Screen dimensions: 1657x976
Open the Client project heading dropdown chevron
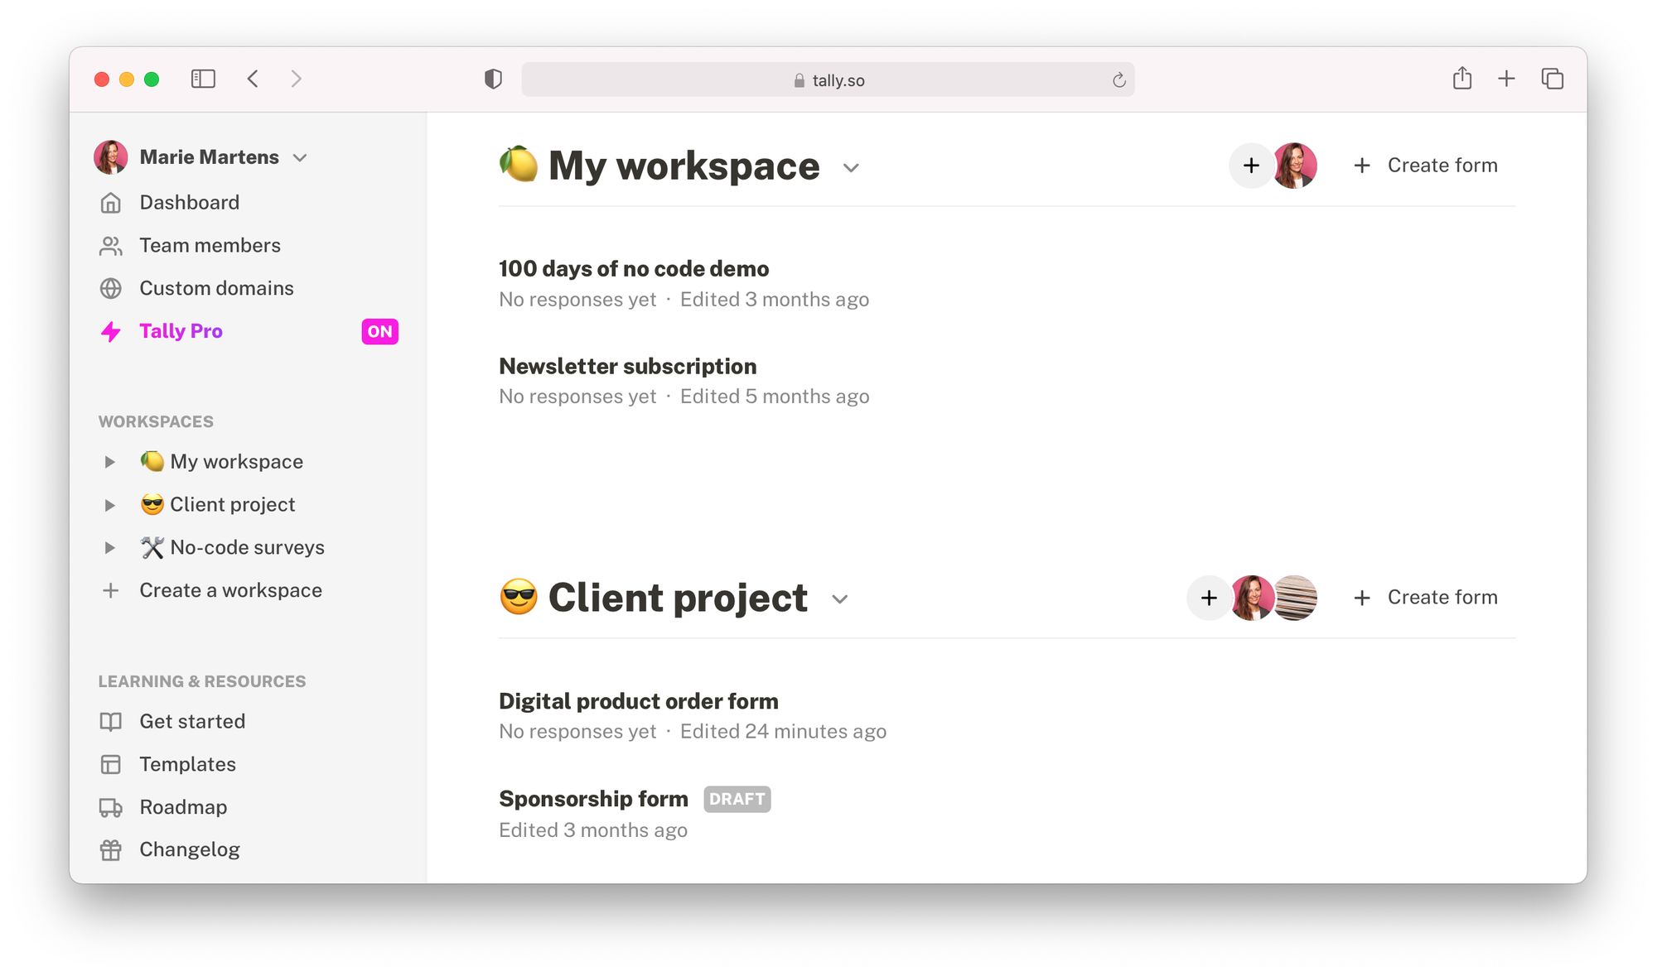[839, 599]
